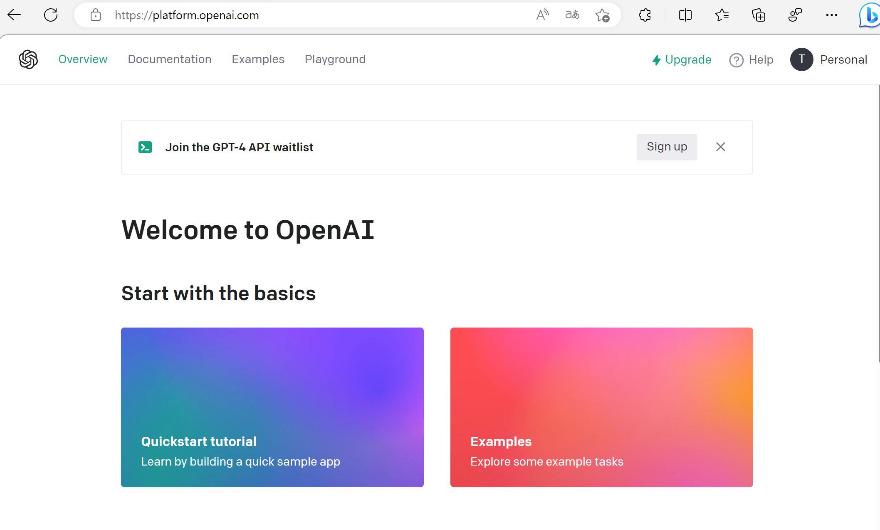Open Bing chat sidebar icon

pyautogui.click(x=869, y=15)
